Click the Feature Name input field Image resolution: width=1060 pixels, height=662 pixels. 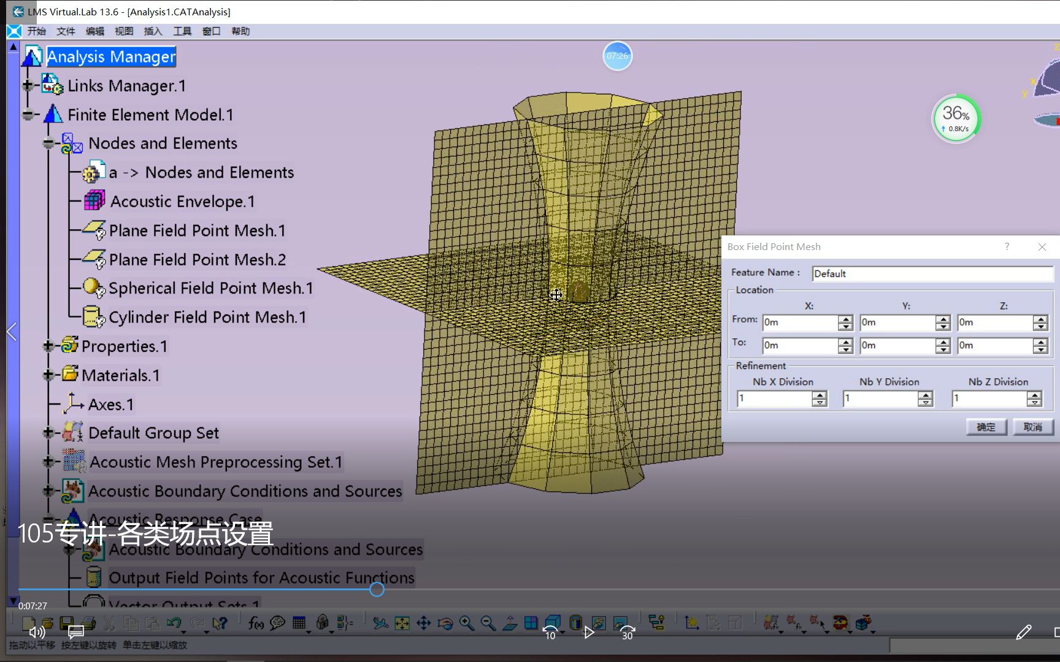click(x=932, y=273)
